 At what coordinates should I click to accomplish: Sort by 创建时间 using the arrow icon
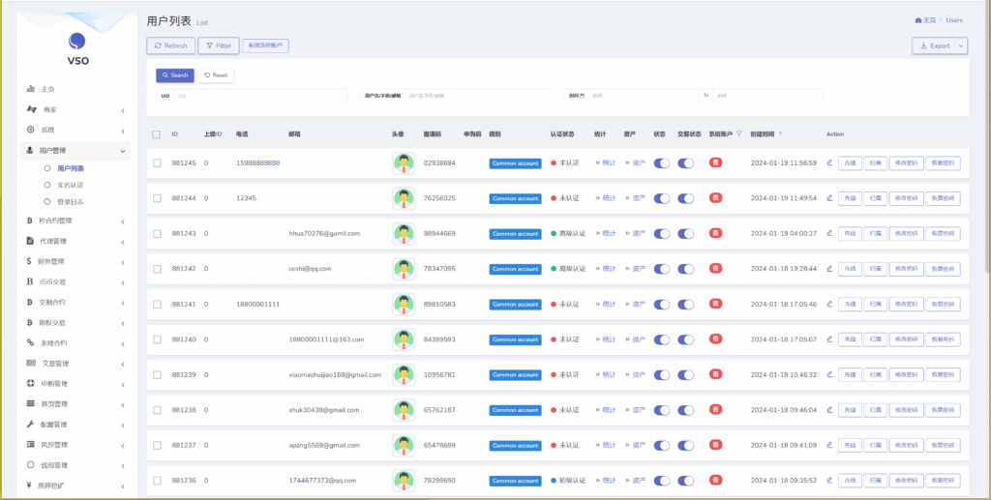pos(780,133)
